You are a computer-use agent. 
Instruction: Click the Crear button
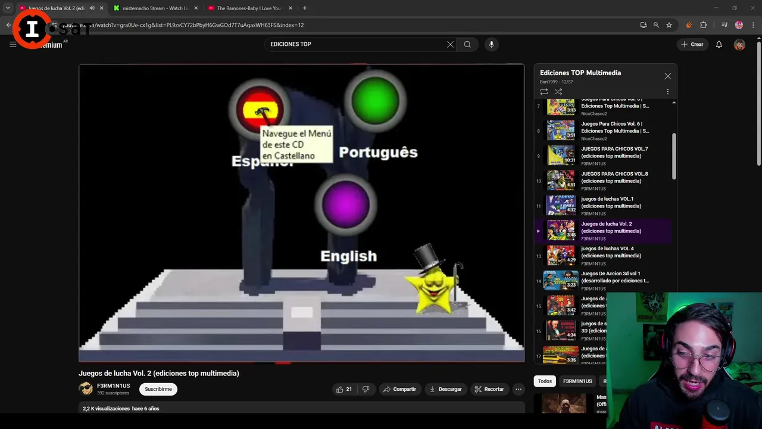tap(692, 44)
